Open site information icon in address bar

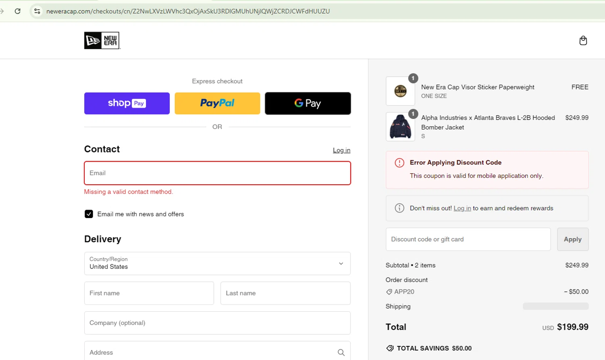coord(37,11)
